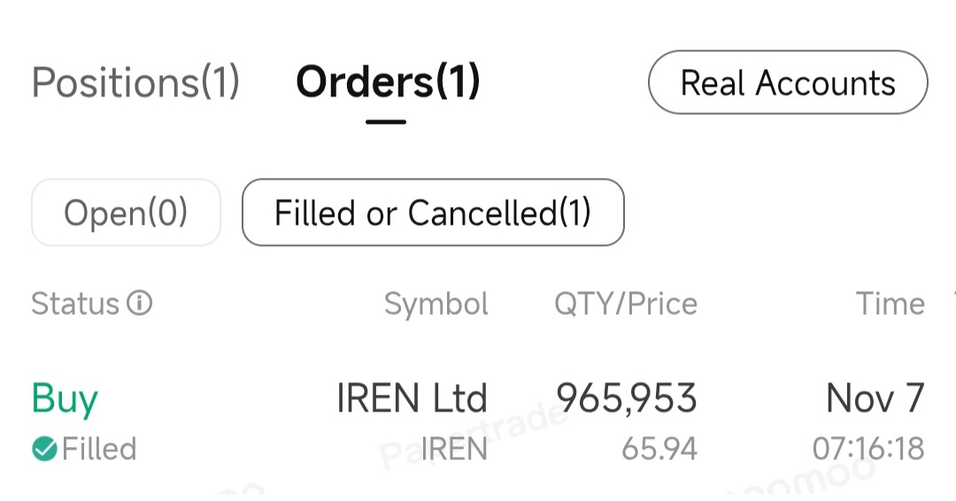The height and width of the screenshot is (501, 956).
Task: Click the IREN ticker symbol
Action: 454,449
